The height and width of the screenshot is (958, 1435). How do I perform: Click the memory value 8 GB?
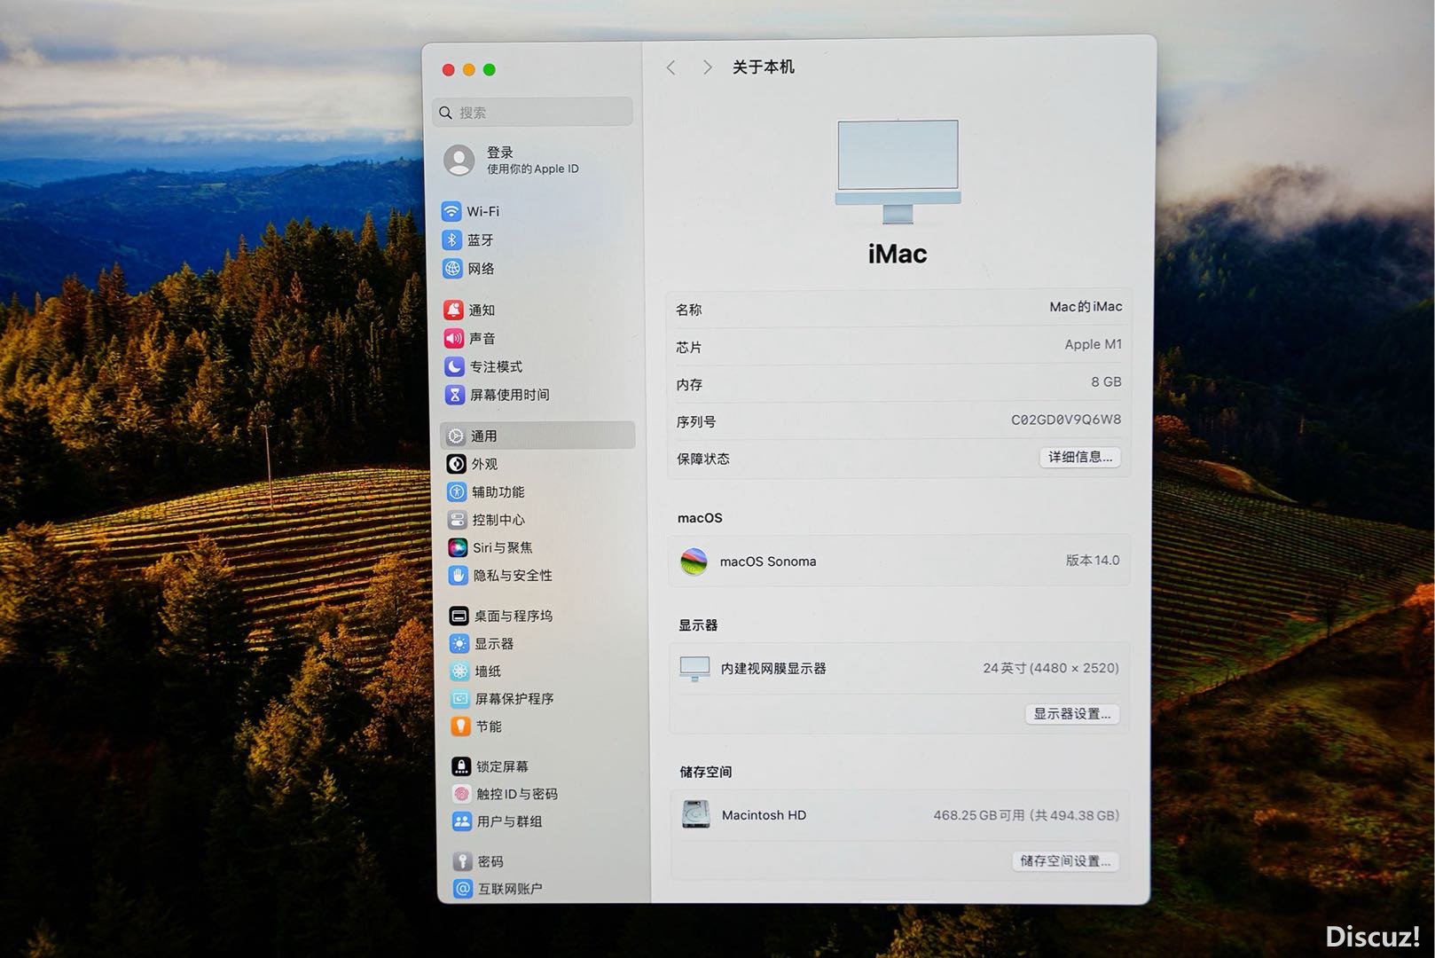tap(1106, 381)
